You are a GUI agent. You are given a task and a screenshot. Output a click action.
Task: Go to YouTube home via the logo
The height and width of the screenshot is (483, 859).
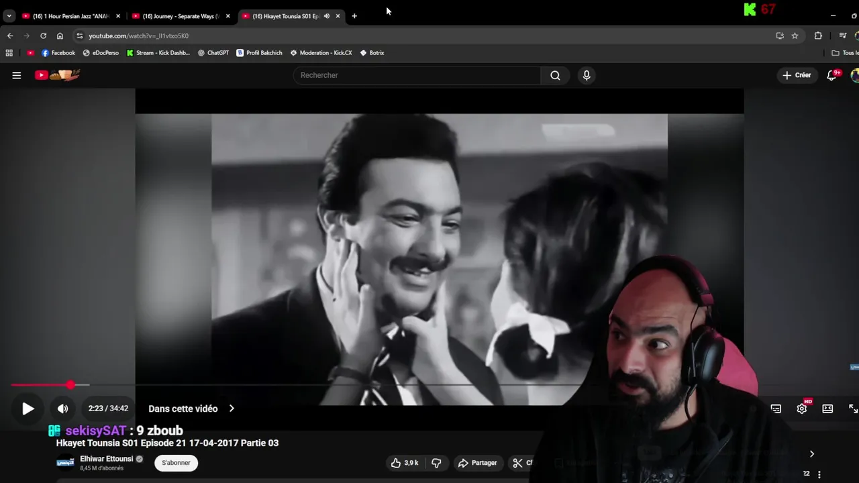point(58,75)
